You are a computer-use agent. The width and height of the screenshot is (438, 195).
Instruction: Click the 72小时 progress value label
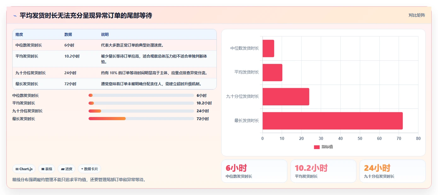tap(203, 119)
